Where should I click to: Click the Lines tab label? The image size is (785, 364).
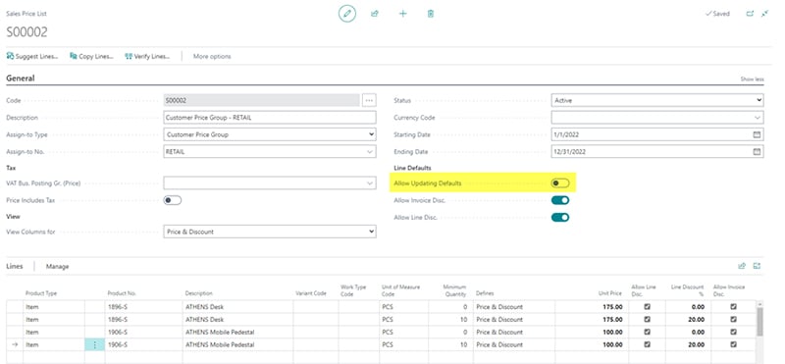click(15, 266)
